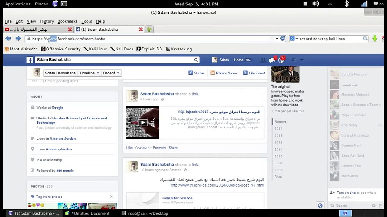The width and height of the screenshot is (387, 217).
Task: Open the Kali Docs bookmark
Action: click(122, 49)
